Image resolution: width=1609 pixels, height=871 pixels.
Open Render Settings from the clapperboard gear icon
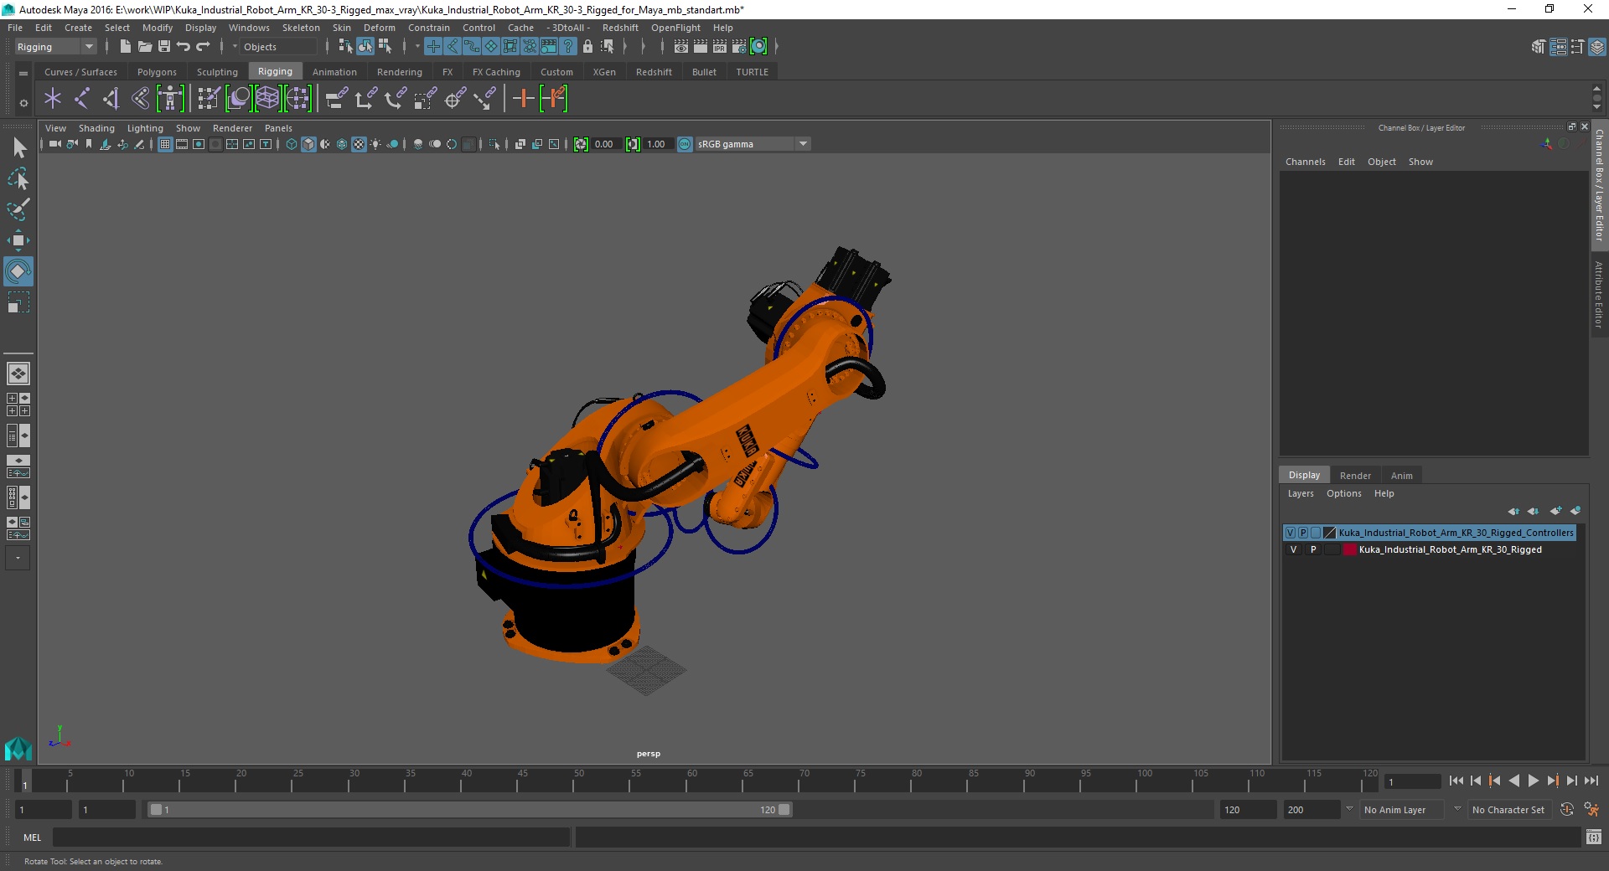click(x=738, y=47)
